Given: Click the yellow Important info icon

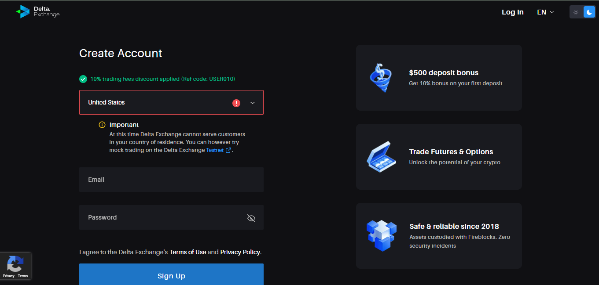Looking at the screenshot, I should tap(102, 125).
